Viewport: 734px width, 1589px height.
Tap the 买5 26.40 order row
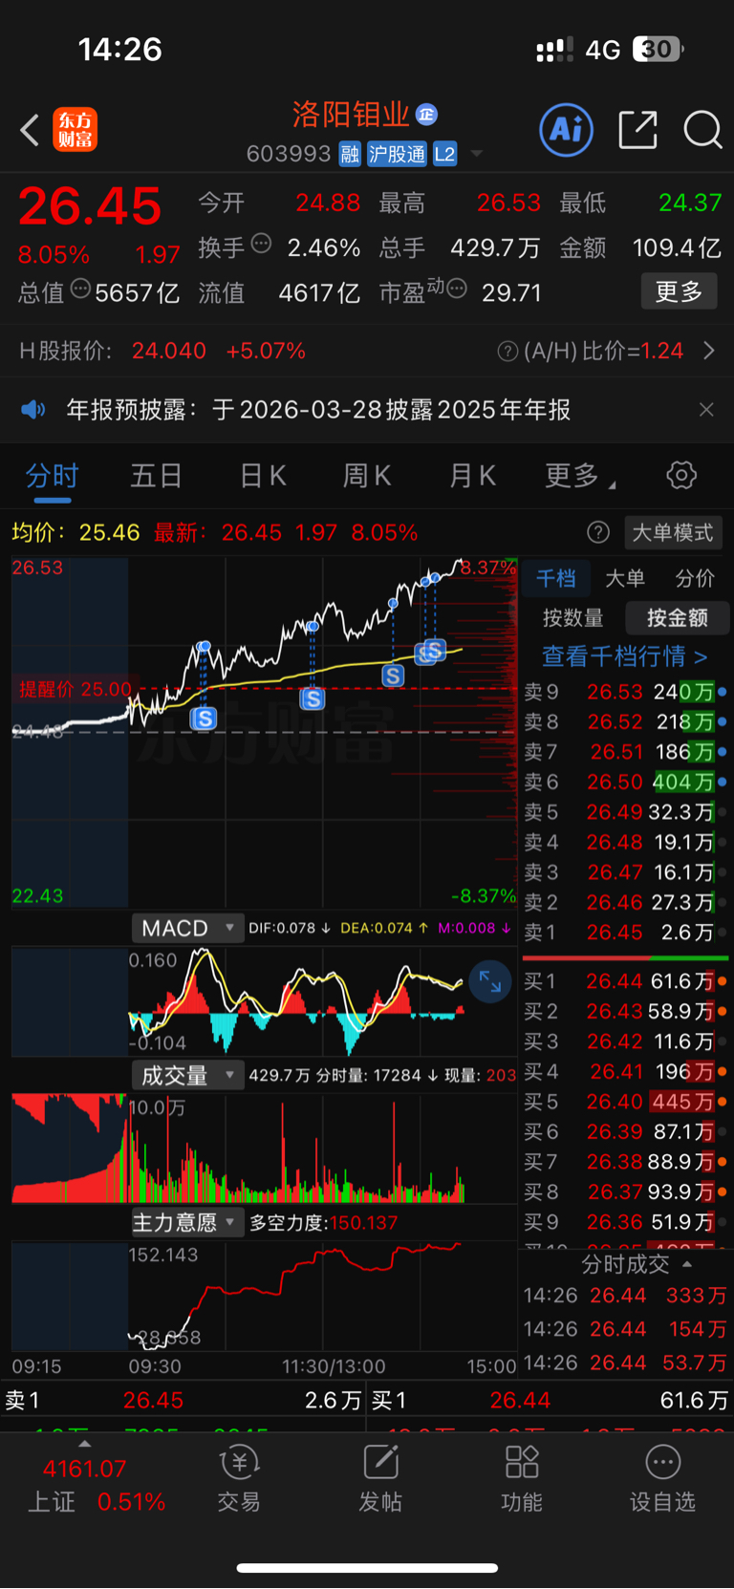click(x=626, y=1102)
